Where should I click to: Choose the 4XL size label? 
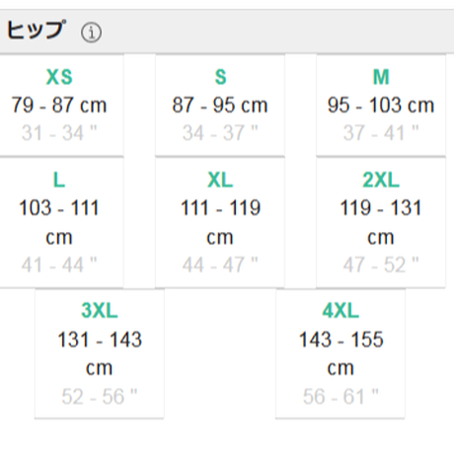(340, 310)
